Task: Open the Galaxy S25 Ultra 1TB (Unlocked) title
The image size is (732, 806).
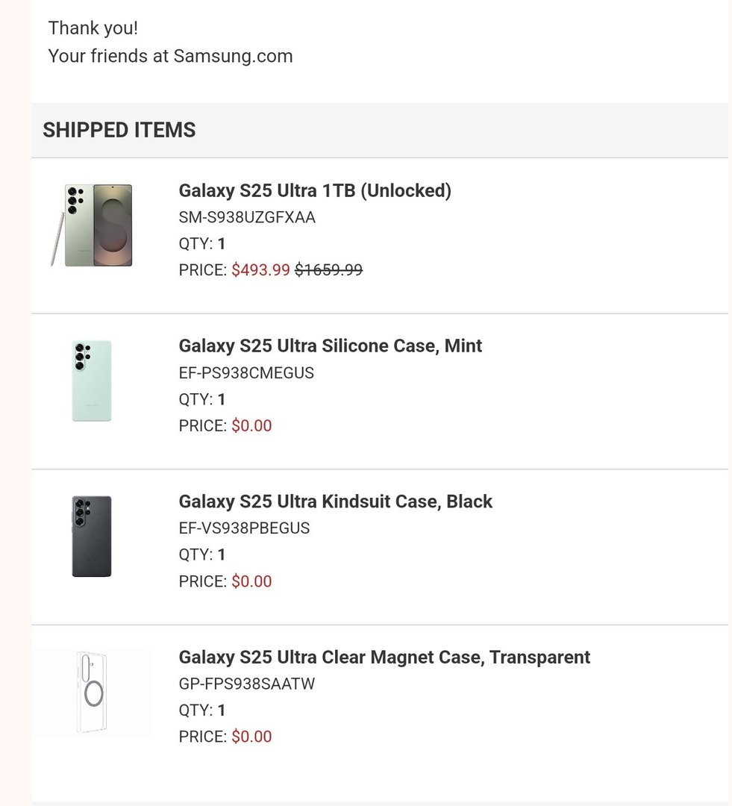Action: pos(315,191)
